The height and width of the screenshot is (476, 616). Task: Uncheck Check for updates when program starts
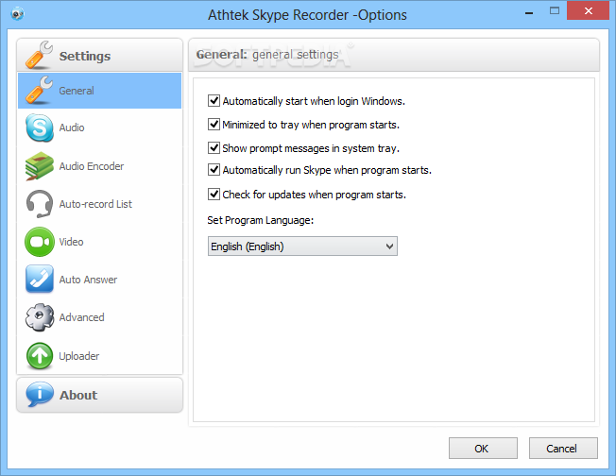[x=214, y=195]
